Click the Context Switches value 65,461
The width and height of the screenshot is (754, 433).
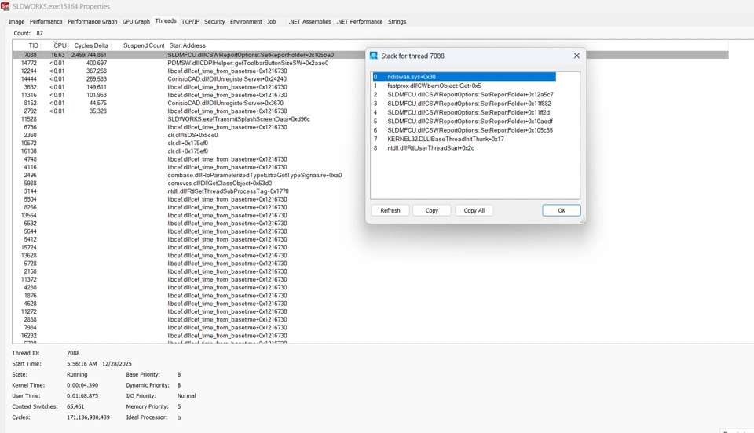tap(75, 406)
